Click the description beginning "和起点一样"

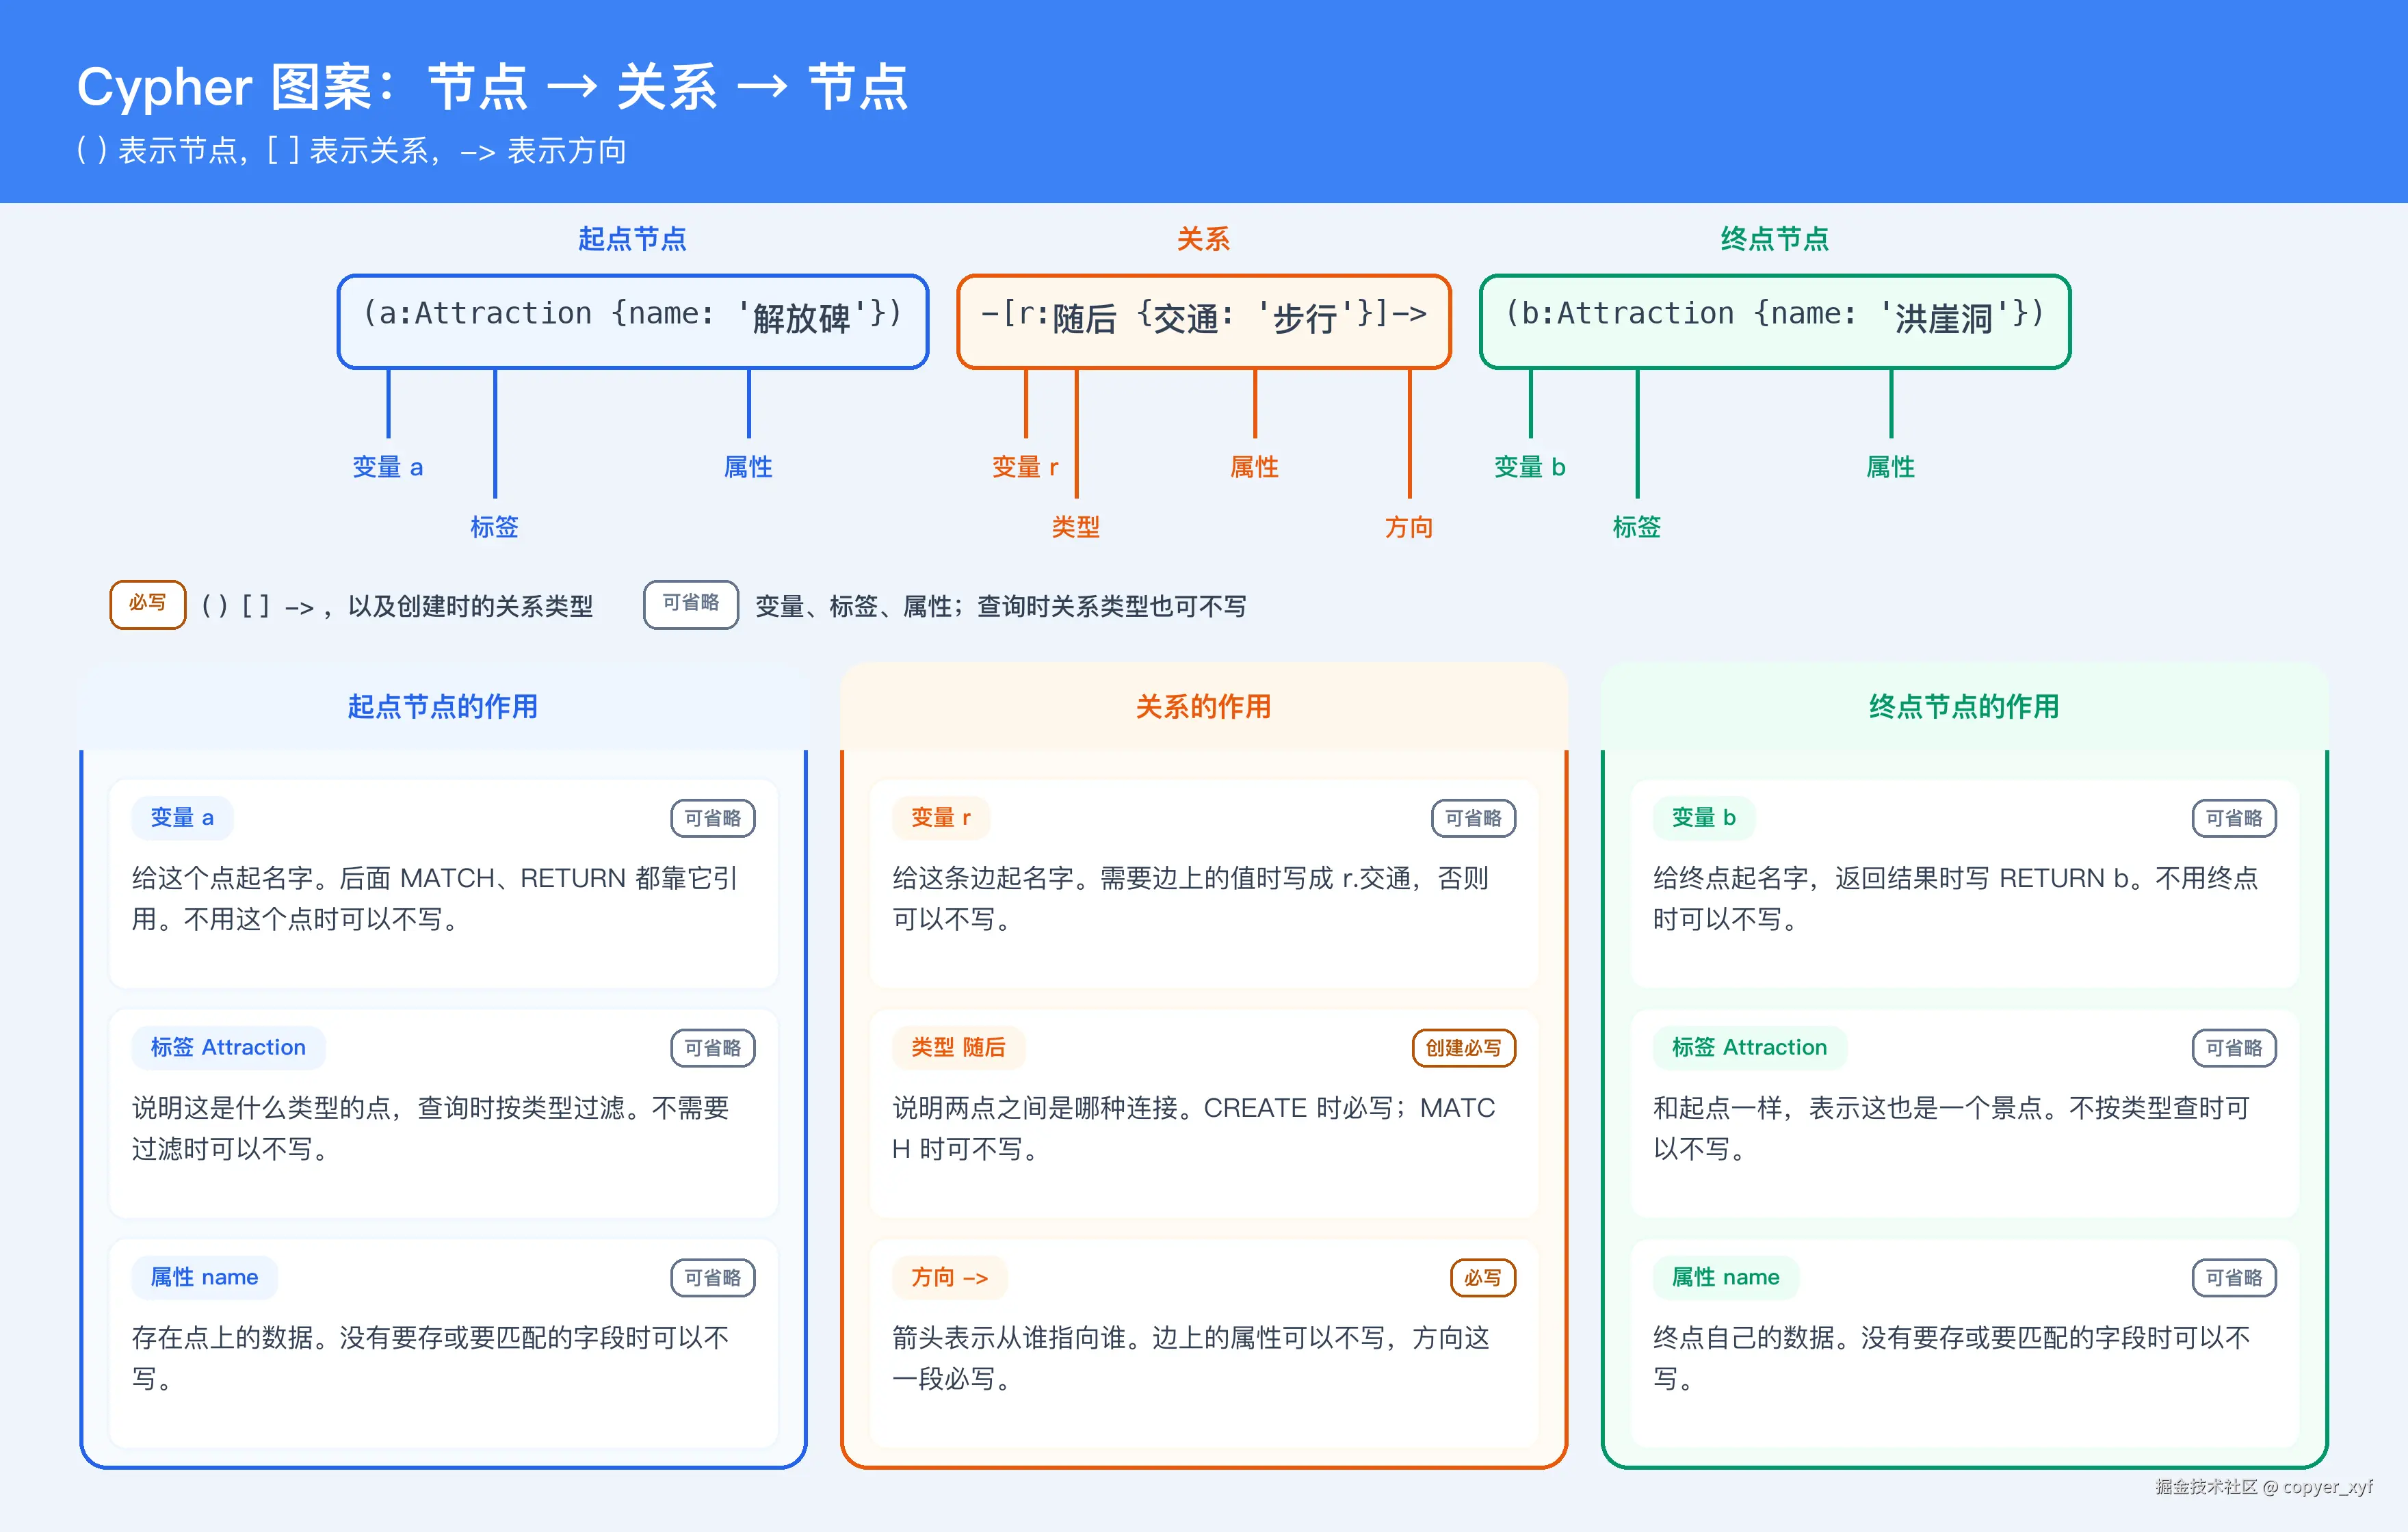click(x=1952, y=1128)
